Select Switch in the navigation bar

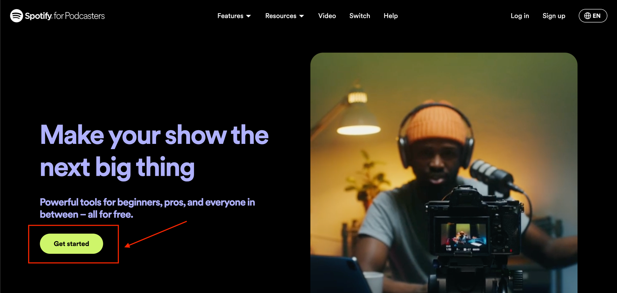tap(359, 16)
